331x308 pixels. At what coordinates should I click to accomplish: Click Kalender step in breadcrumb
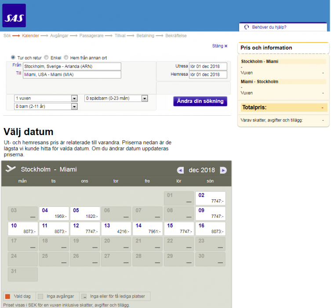(30, 36)
